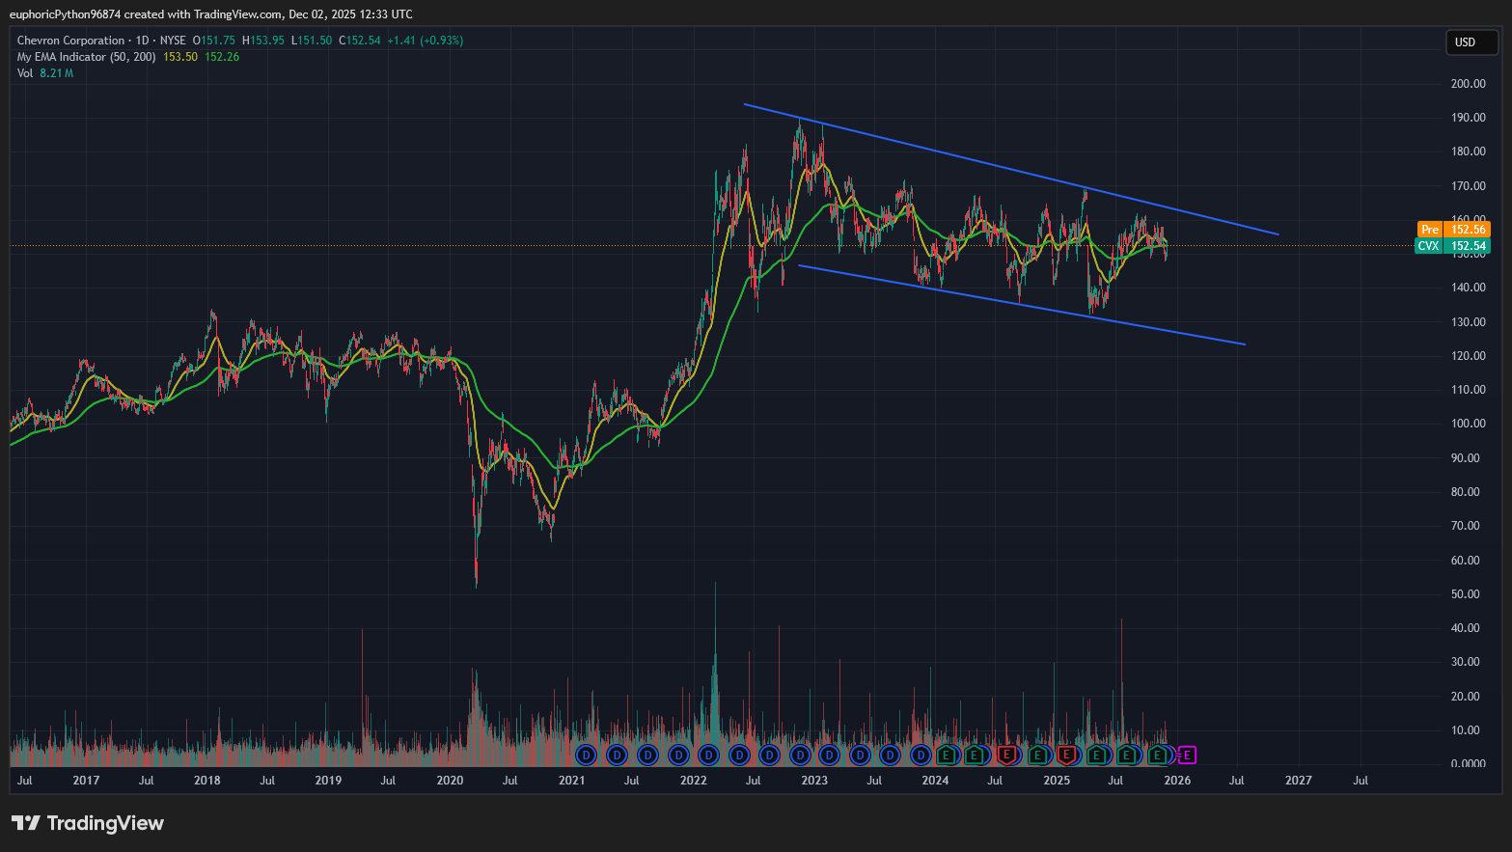Click the 200.00 price axis label
Screen dimensions: 1512x852
click(1469, 84)
